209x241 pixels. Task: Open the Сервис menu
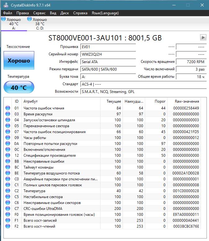click(39, 13)
